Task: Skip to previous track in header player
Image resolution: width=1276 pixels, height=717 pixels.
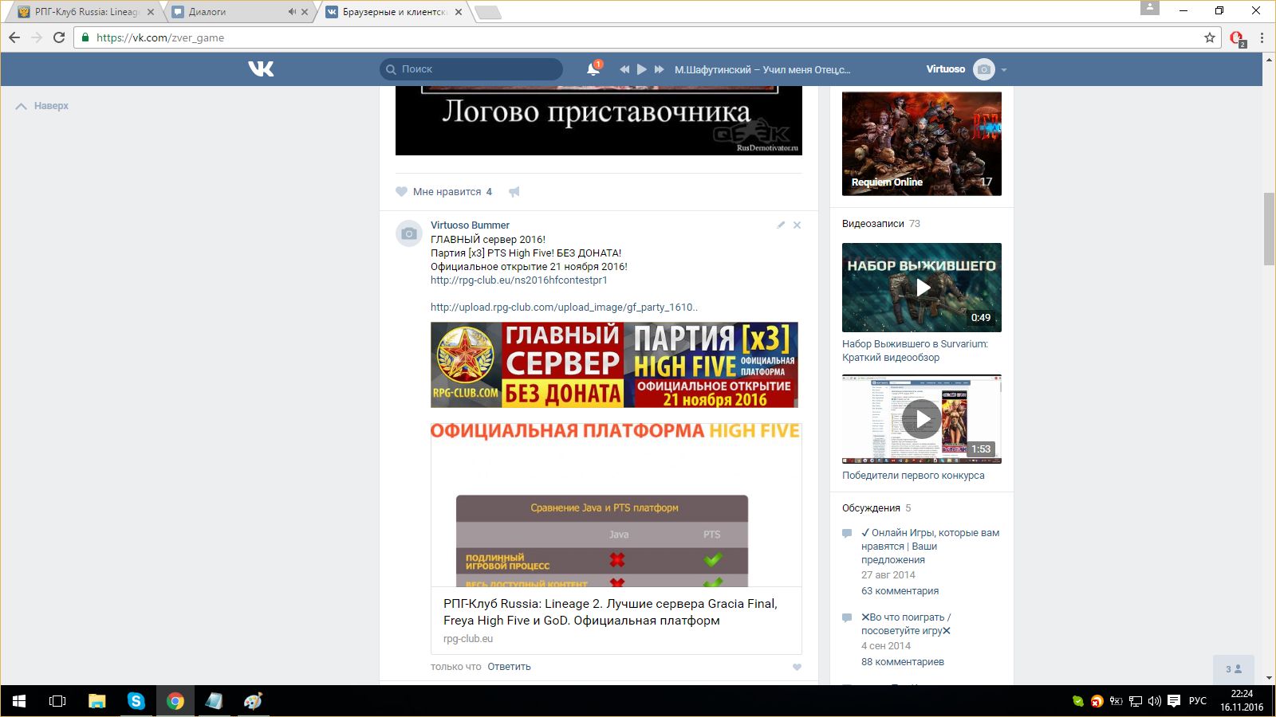Action: pos(624,69)
